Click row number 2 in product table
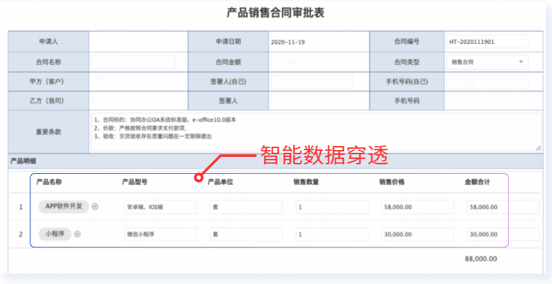 tap(20, 235)
